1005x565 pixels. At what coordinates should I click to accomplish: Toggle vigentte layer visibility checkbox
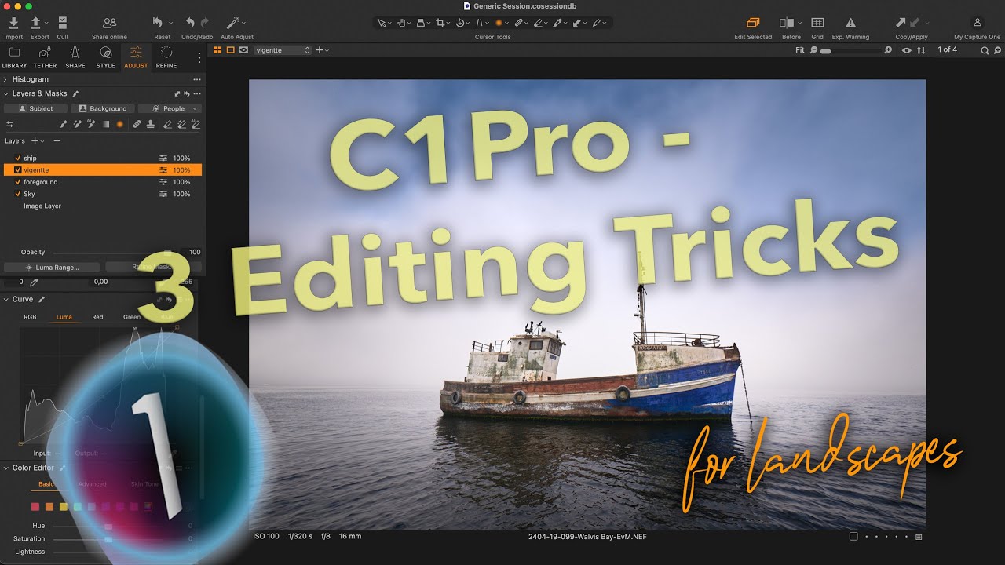click(x=18, y=169)
